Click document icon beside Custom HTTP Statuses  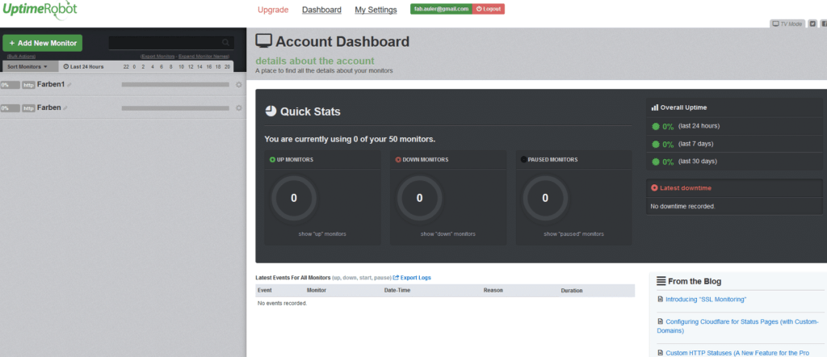[661, 353]
